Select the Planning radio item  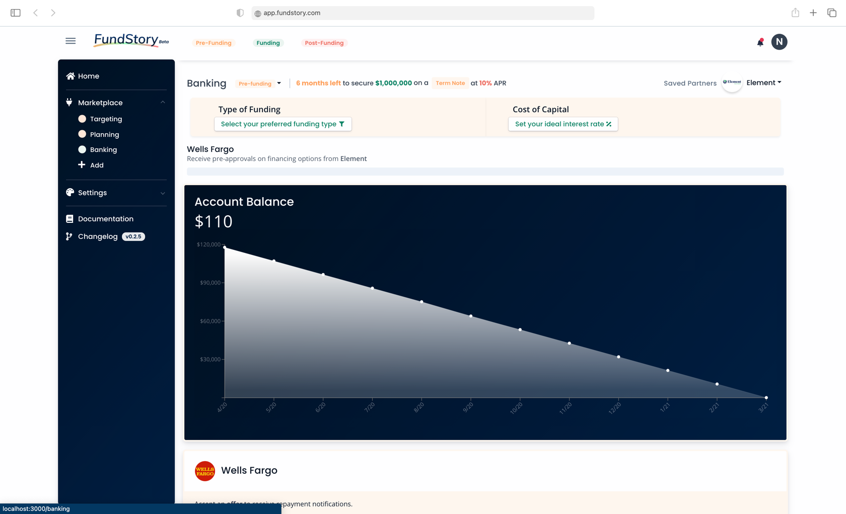click(x=82, y=134)
